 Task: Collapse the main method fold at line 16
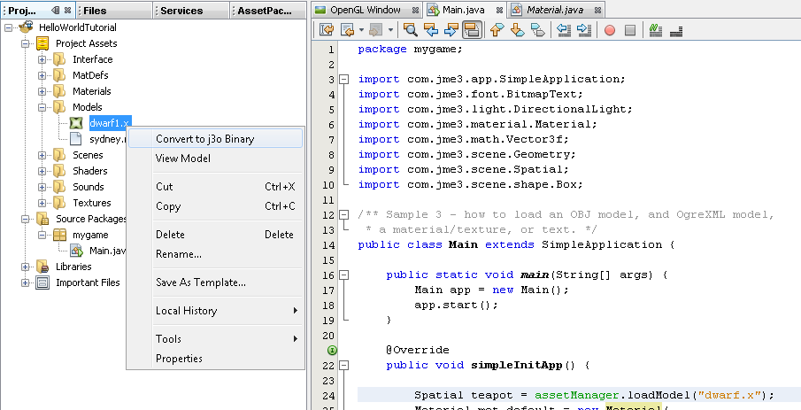point(344,275)
